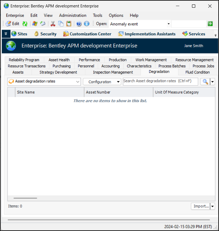Switch to Fluid Condition tab
Viewport: 219px width, 231px height.
click(197, 72)
